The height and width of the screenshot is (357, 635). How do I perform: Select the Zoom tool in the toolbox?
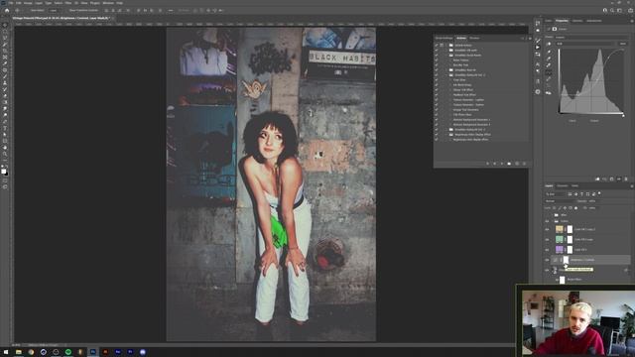(x=5, y=155)
